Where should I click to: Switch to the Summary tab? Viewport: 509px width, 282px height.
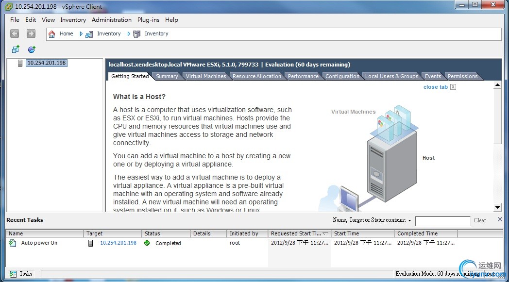167,76
